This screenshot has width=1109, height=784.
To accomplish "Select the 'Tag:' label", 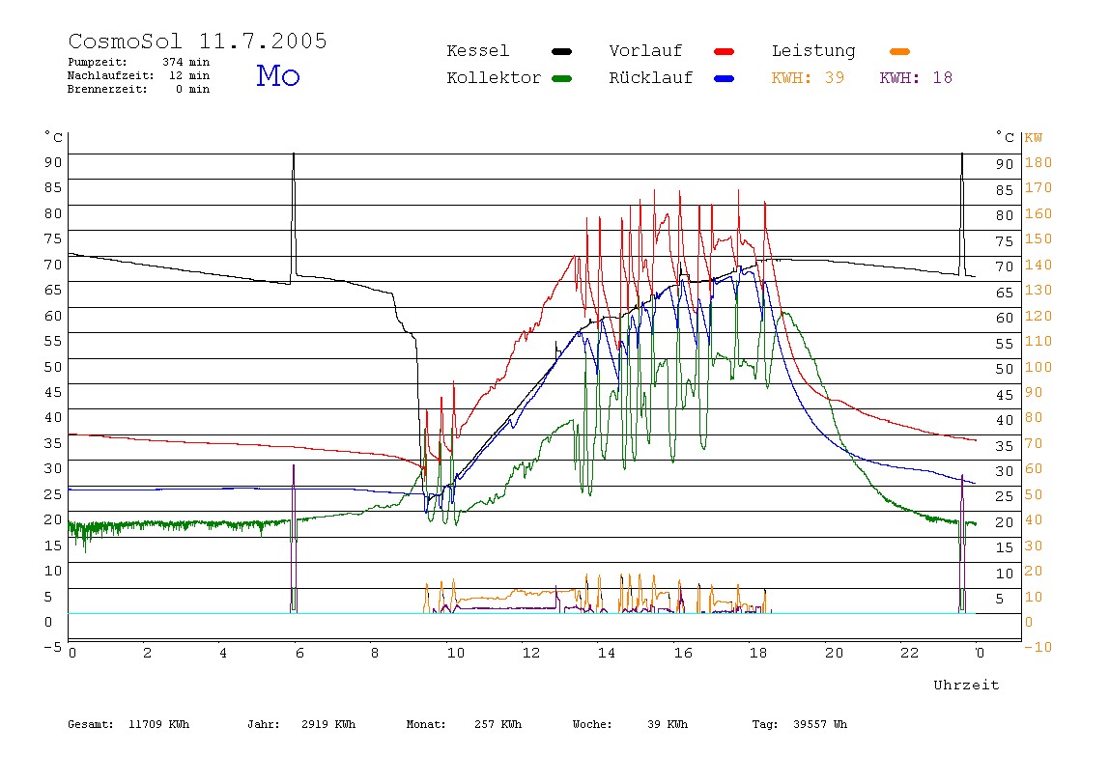I will (x=764, y=724).
